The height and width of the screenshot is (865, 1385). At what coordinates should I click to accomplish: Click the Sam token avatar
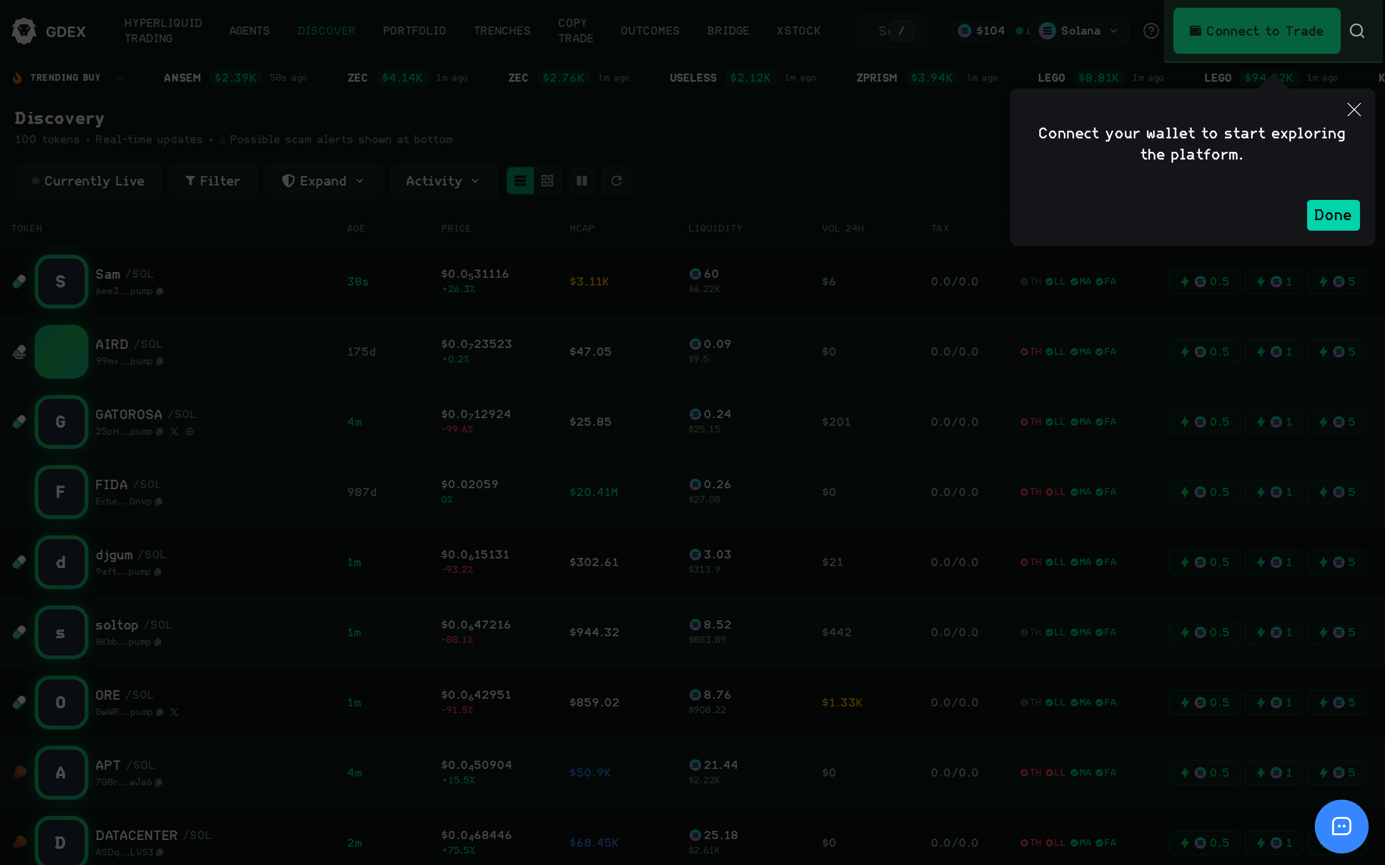pos(61,282)
